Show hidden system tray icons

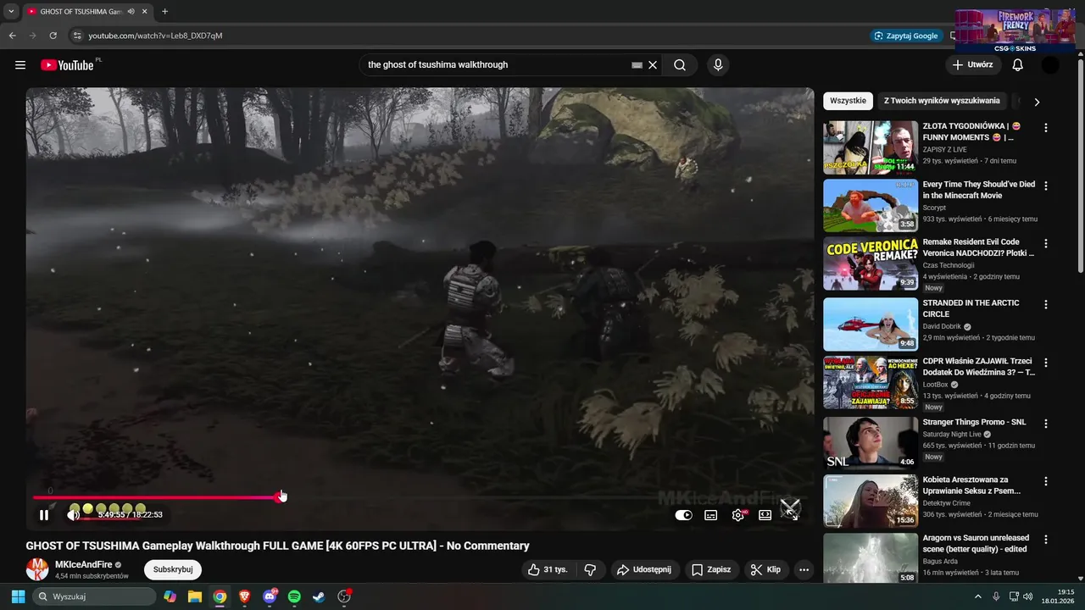point(977,596)
